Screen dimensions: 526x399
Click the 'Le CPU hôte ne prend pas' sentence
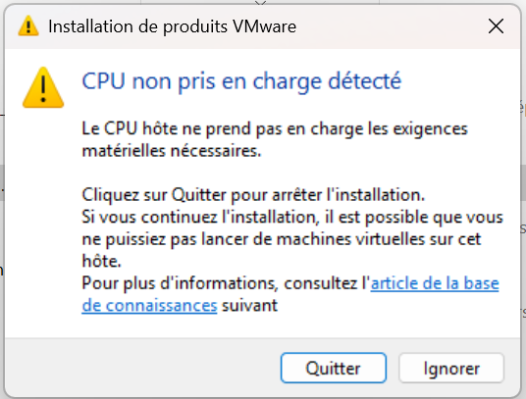point(275,129)
